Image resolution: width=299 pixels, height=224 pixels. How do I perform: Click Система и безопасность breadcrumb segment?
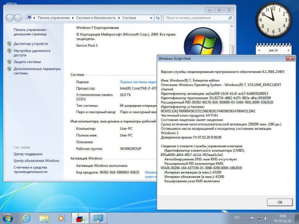point(96,18)
